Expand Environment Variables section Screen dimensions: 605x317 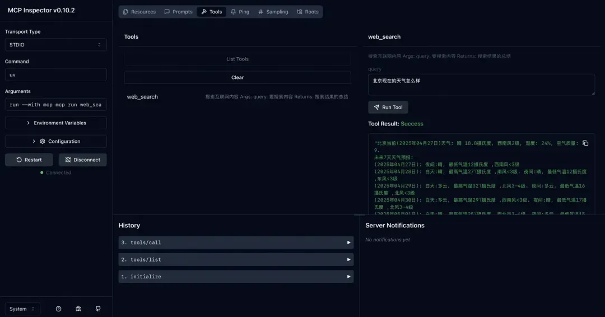click(55, 123)
